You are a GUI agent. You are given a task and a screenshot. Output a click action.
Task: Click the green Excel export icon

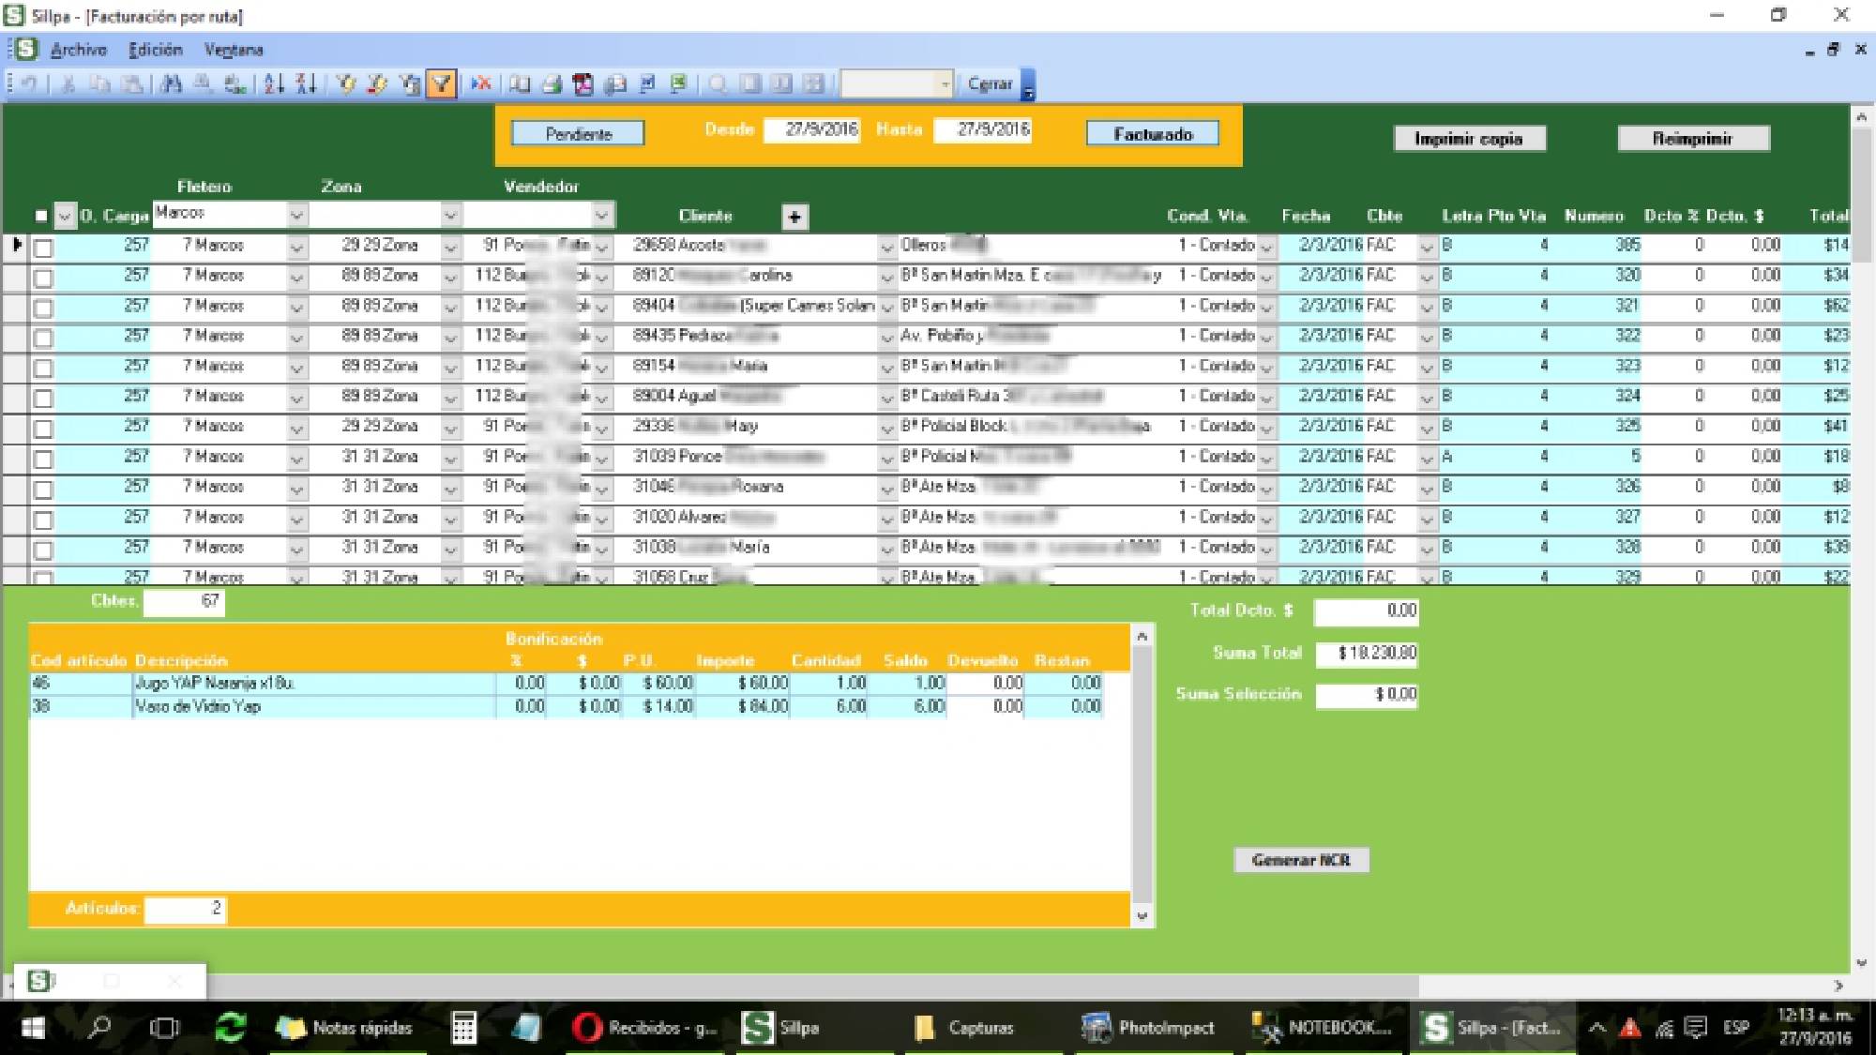[x=679, y=84]
